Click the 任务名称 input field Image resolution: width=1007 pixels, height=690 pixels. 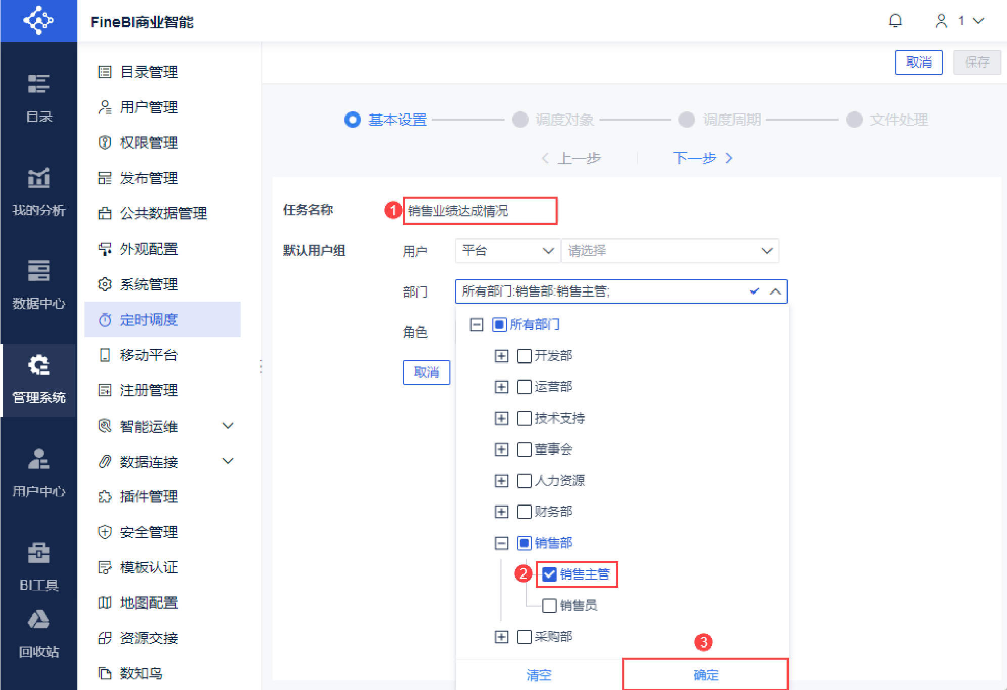[479, 211]
